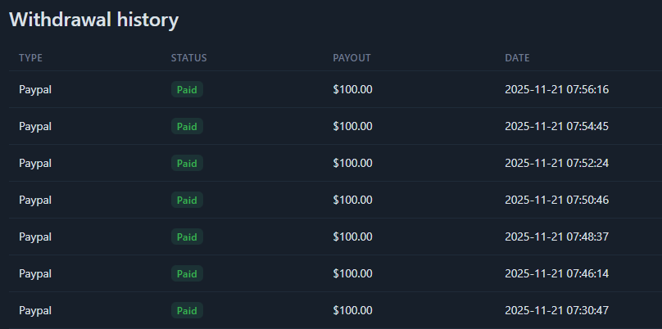Click the $100.00 payout dated 07:48:37
Viewport: 662px width, 329px height.
pyautogui.click(x=352, y=237)
